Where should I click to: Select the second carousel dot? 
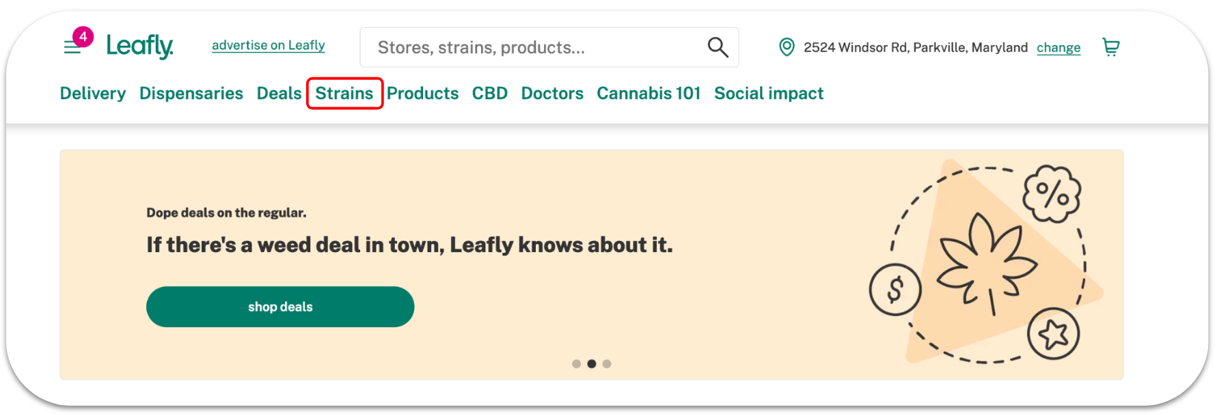pos(592,363)
